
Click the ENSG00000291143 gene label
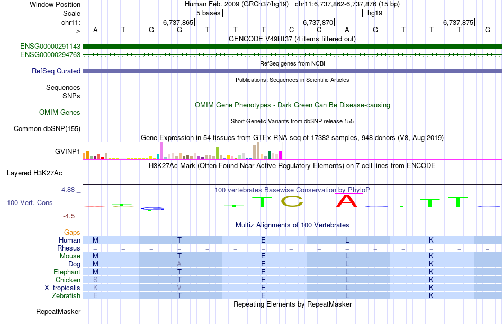coord(50,47)
